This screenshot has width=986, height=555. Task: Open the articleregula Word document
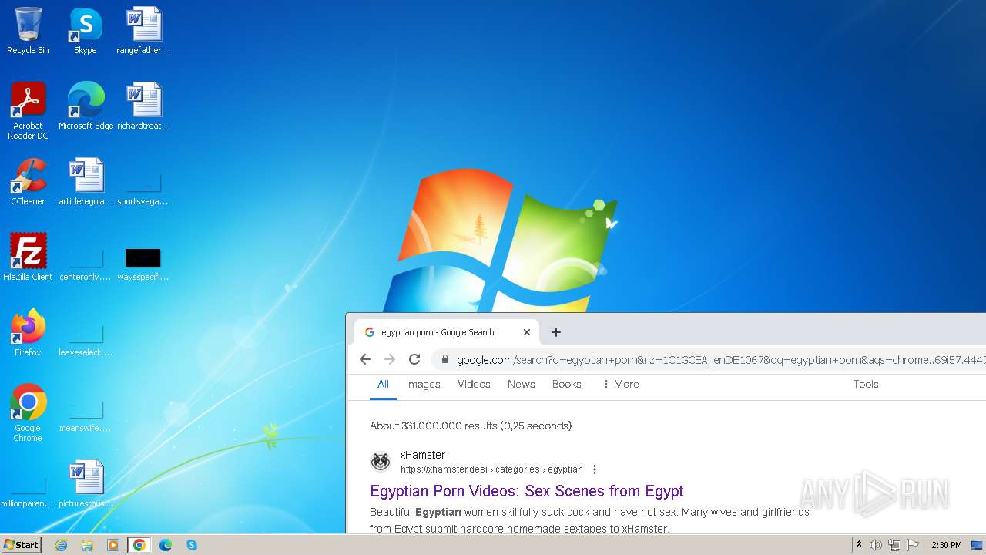point(86,182)
